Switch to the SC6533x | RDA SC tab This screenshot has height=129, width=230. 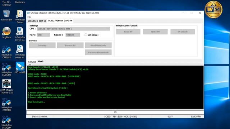point(37,21)
